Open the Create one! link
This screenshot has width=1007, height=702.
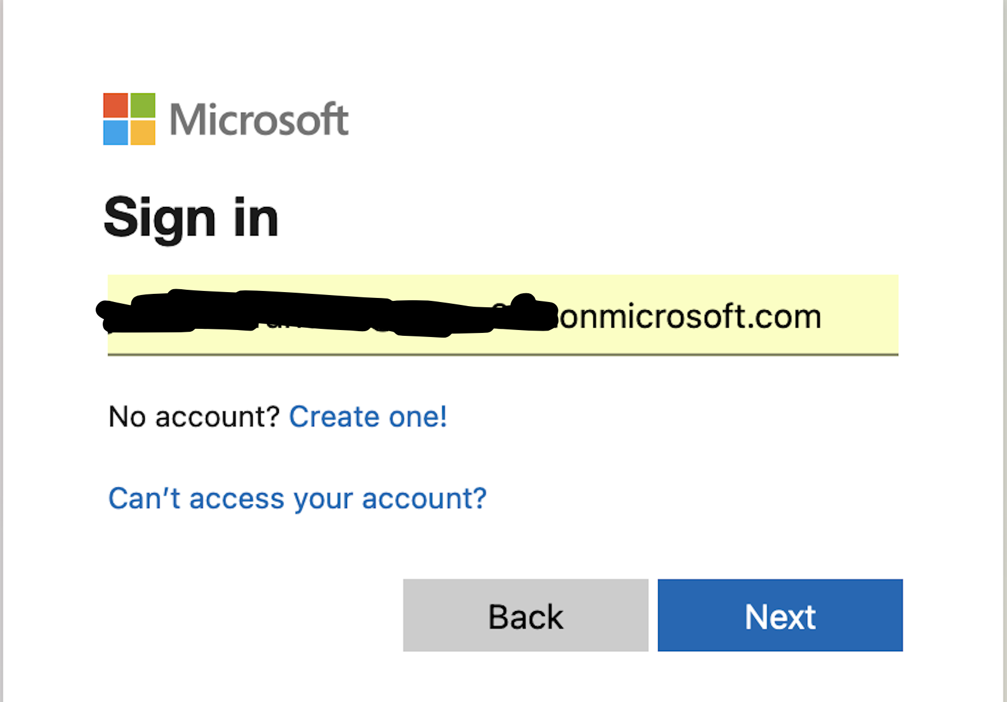(x=368, y=417)
